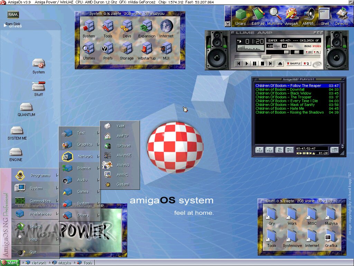
Task: Open the Gry folder in Stuff window
Action: (272, 216)
